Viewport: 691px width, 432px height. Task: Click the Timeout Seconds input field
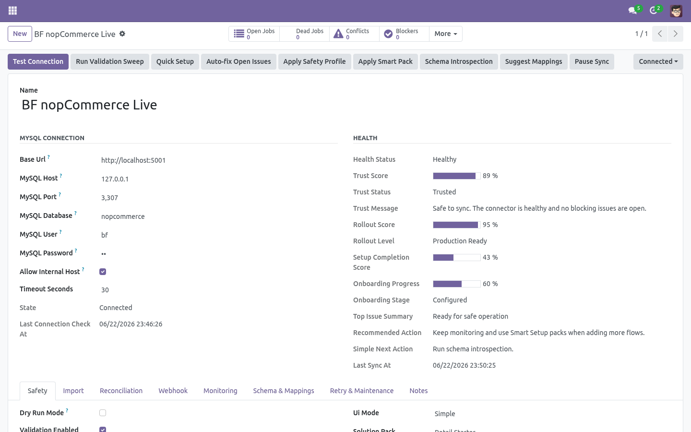218,290
